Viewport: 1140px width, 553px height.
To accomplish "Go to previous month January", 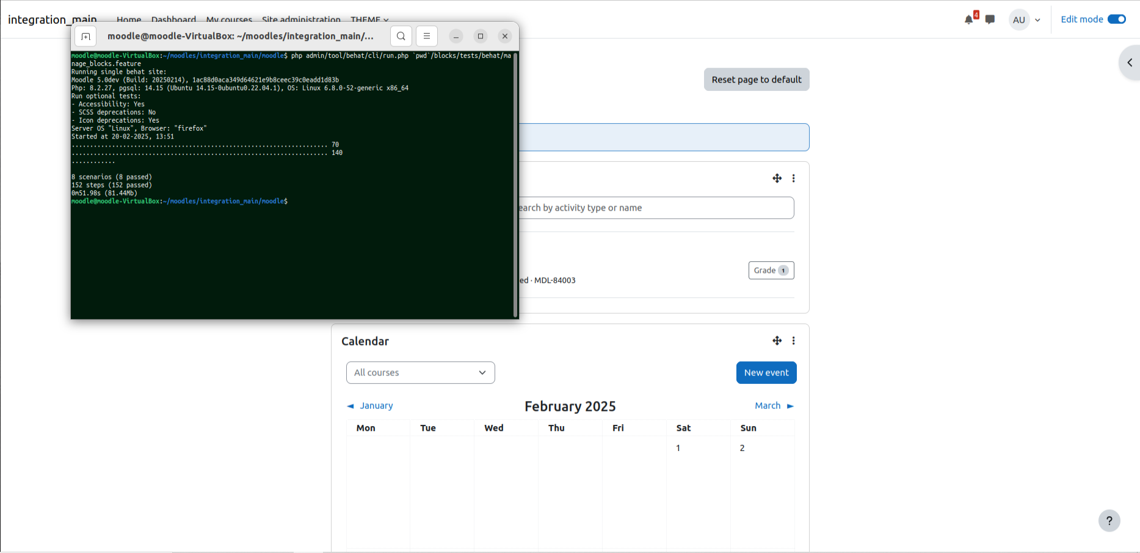I will pyautogui.click(x=370, y=406).
